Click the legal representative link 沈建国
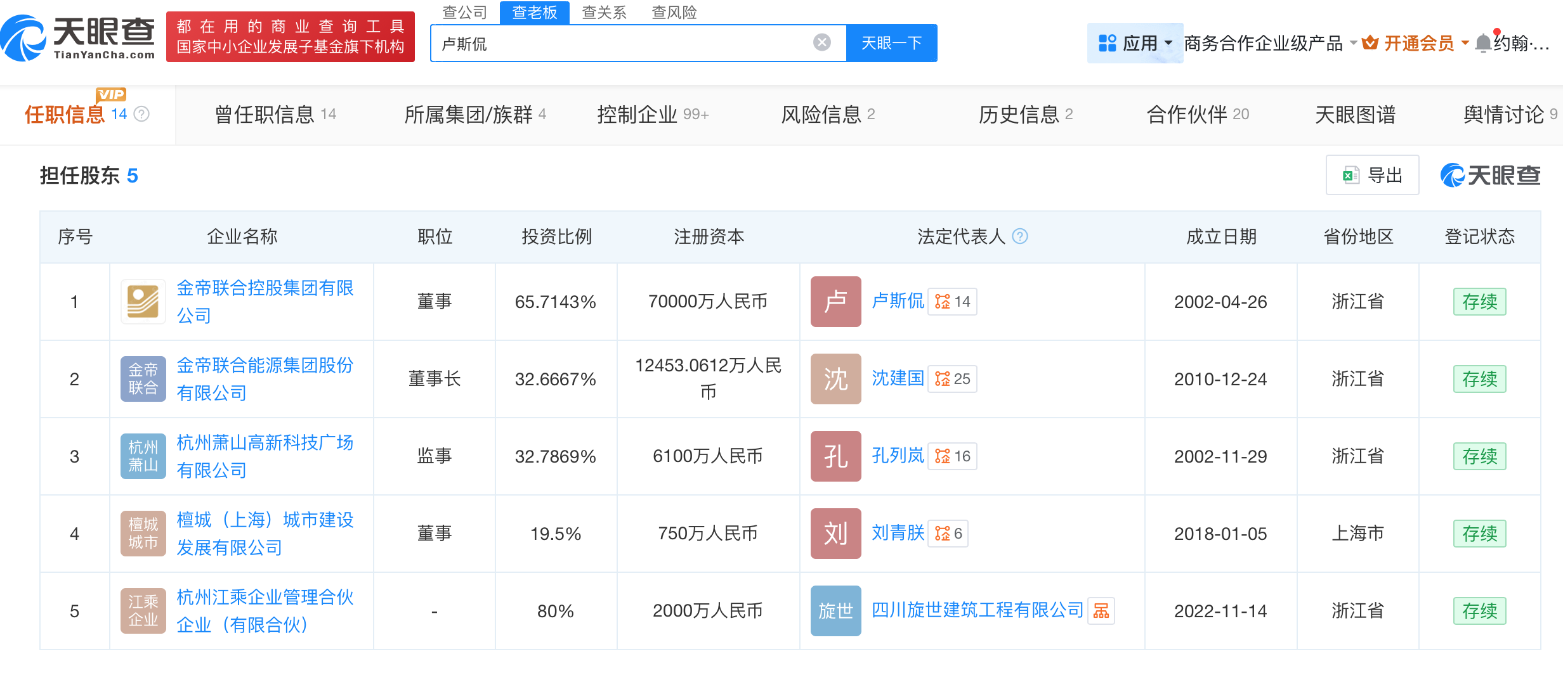Image resolution: width=1563 pixels, height=673 pixels. tap(898, 378)
